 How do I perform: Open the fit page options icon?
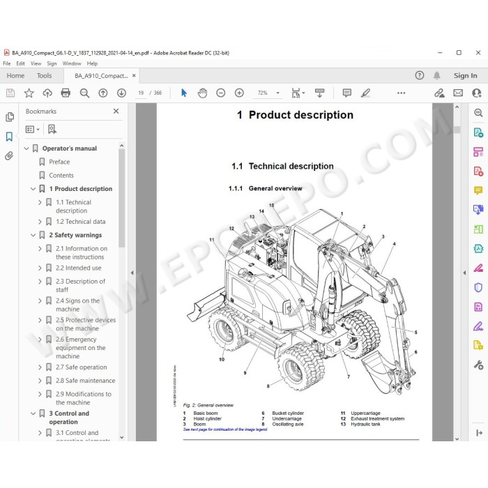click(x=298, y=93)
